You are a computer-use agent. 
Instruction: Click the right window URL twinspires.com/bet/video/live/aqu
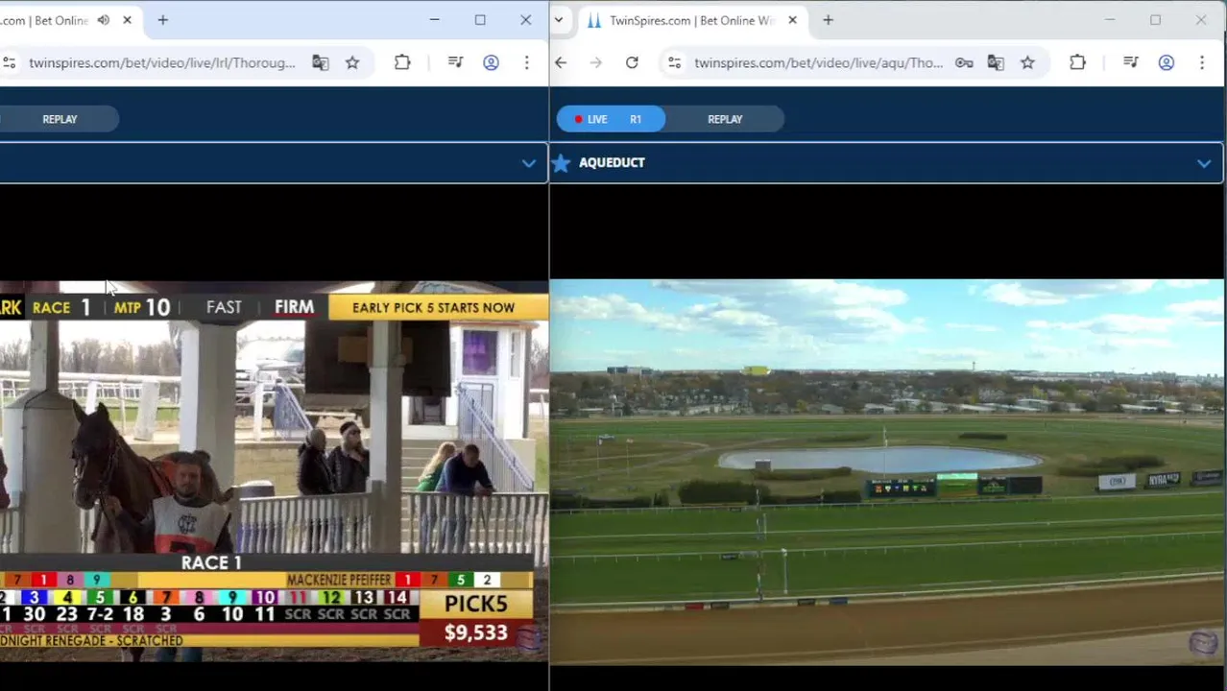coord(819,62)
